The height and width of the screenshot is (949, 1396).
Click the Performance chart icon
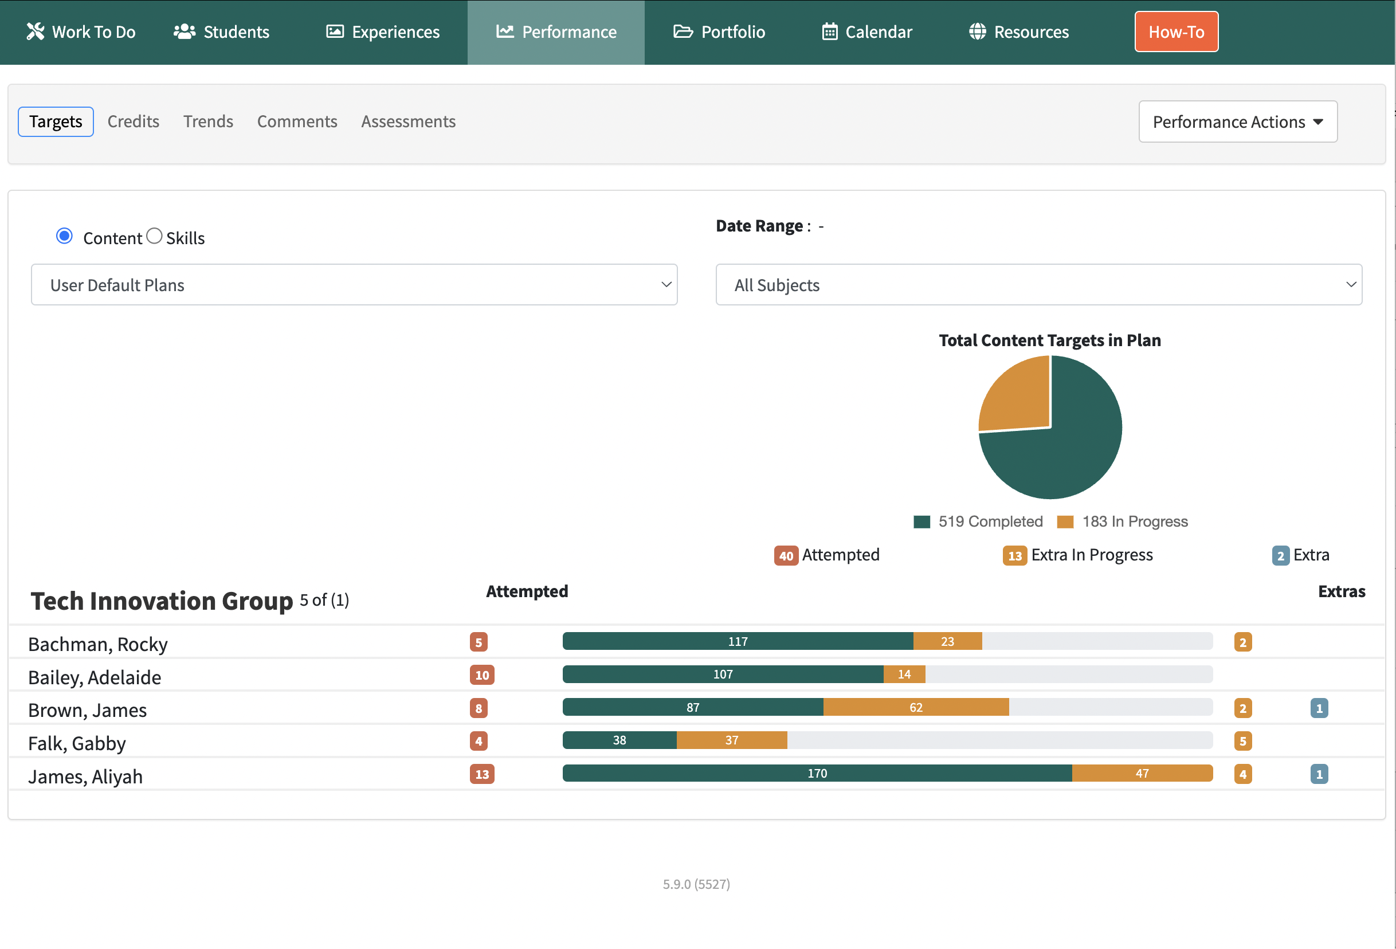[504, 32]
